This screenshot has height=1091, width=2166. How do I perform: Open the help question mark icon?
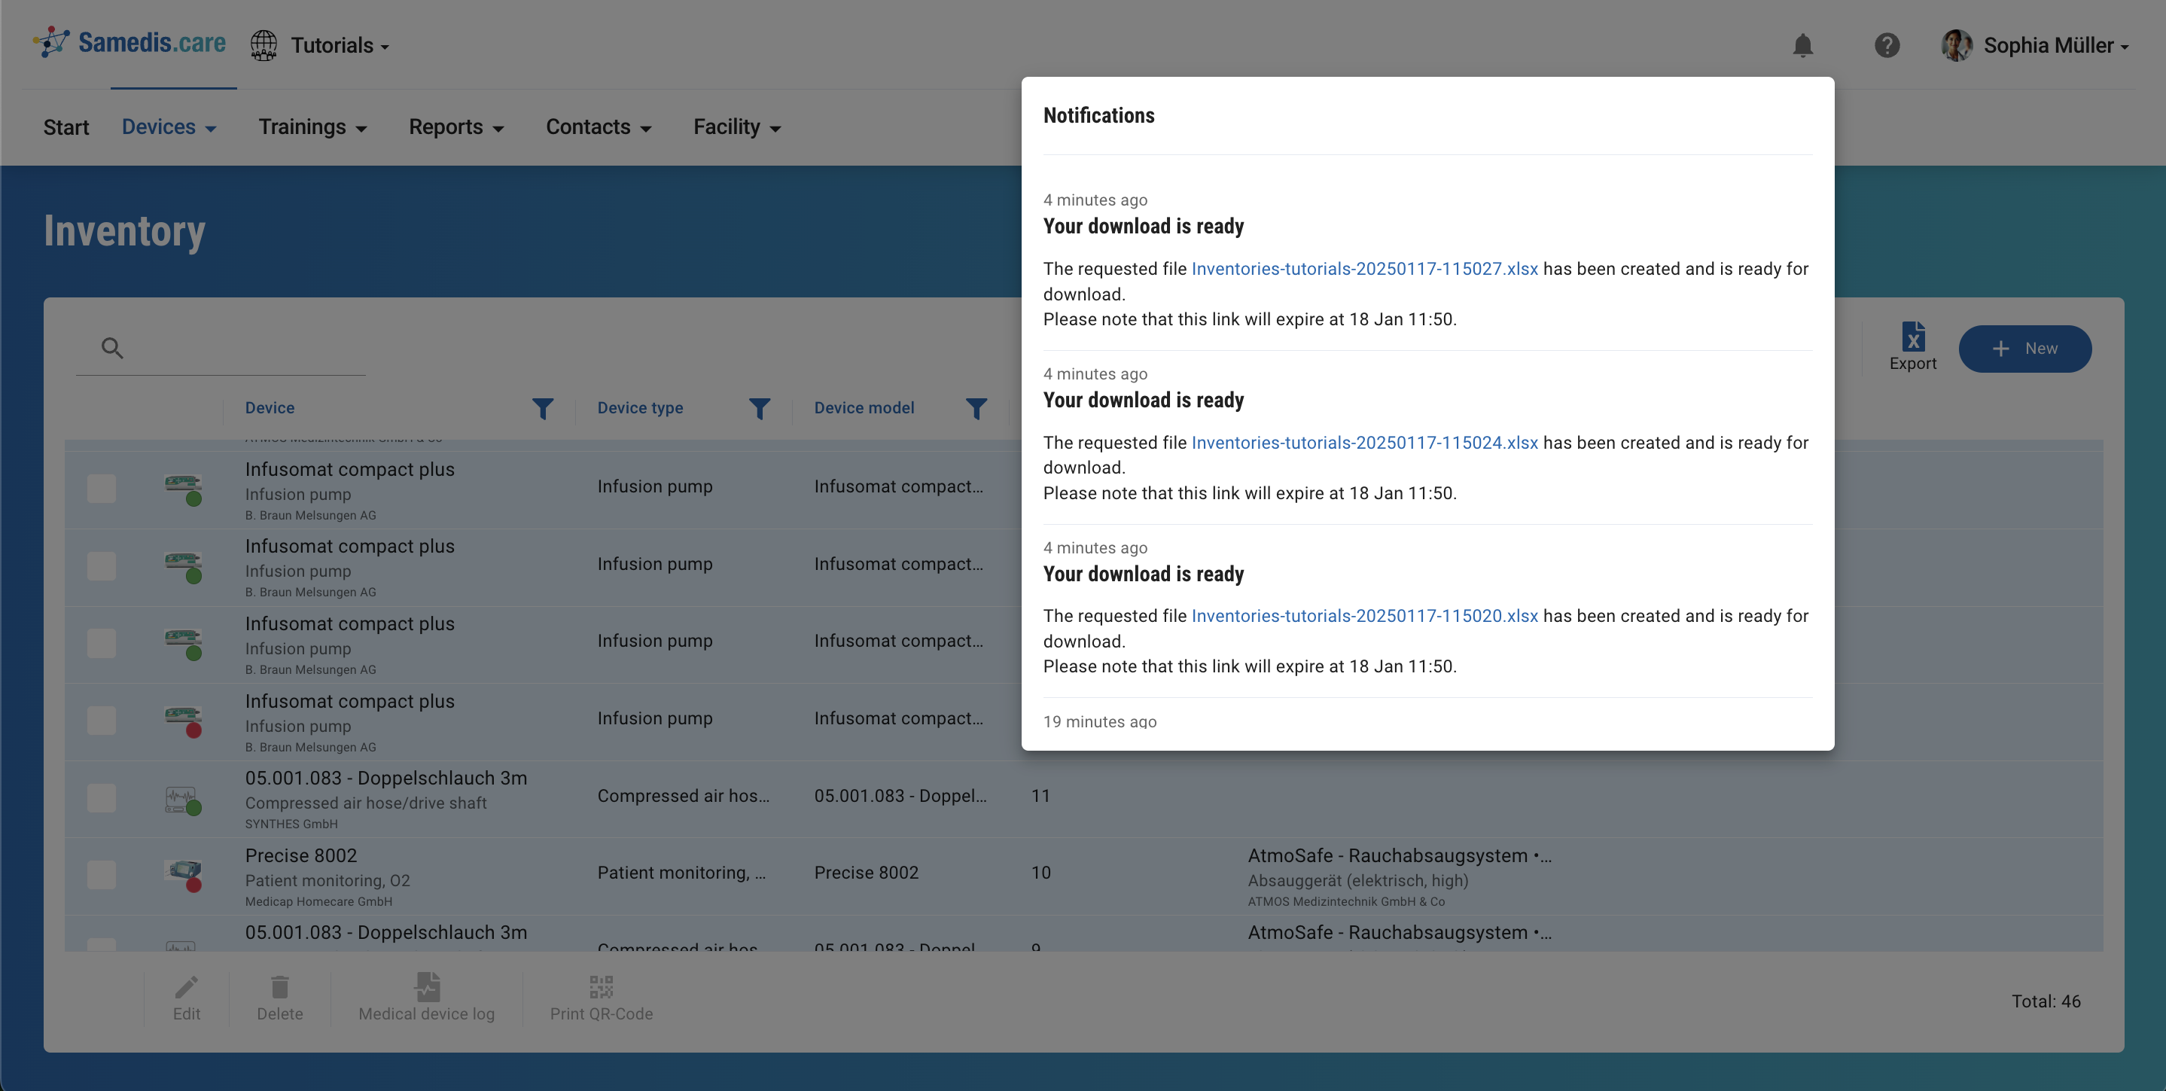[x=1887, y=45]
